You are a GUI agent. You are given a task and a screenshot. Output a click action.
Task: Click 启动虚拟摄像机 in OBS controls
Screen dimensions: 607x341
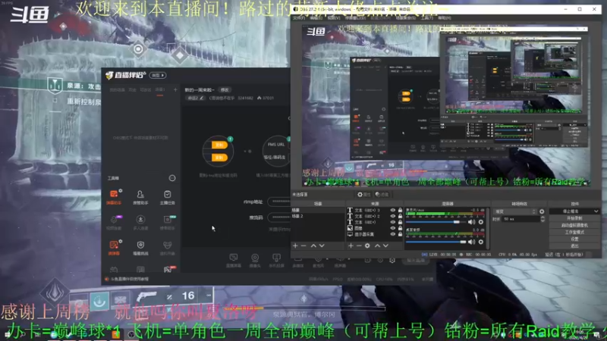point(574,225)
